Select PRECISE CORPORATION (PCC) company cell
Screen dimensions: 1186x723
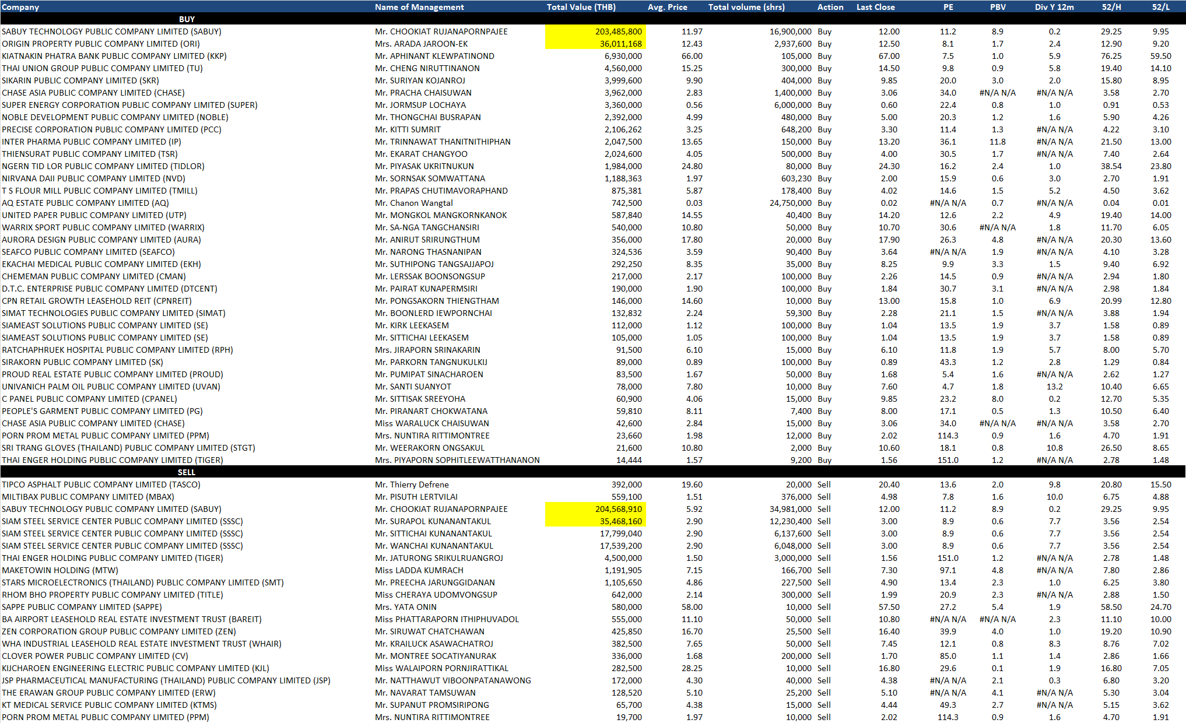tap(111, 129)
